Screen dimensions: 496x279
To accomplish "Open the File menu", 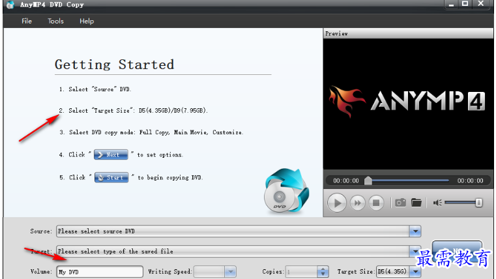I will [27, 22].
